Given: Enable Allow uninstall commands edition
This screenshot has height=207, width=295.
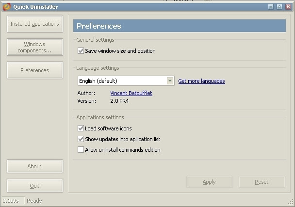Looking at the screenshot, I should coord(81,150).
